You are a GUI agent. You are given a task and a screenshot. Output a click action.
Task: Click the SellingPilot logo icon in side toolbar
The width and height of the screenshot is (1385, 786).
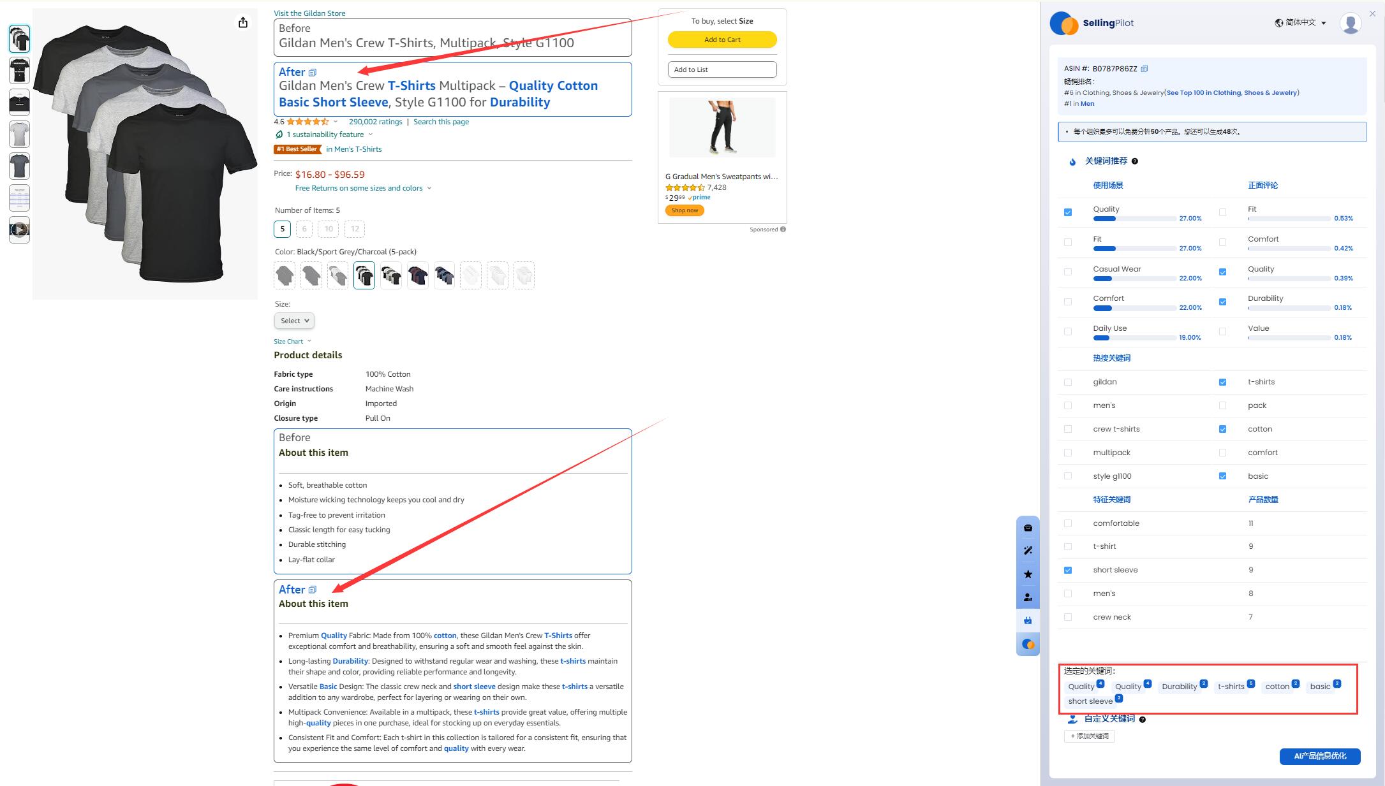coord(1028,644)
